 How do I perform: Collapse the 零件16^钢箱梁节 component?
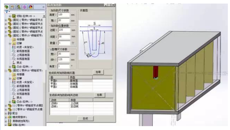(6, 71)
